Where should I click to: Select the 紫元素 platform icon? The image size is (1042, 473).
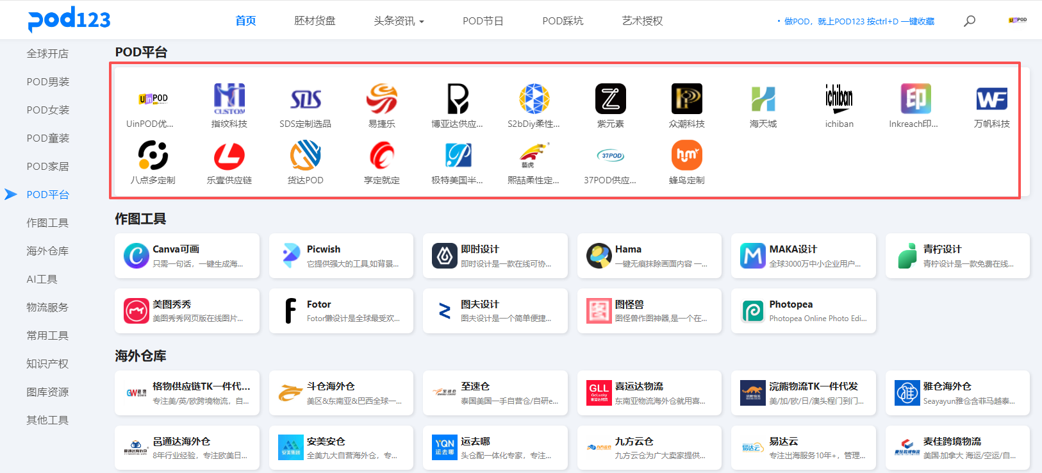click(x=610, y=99)
